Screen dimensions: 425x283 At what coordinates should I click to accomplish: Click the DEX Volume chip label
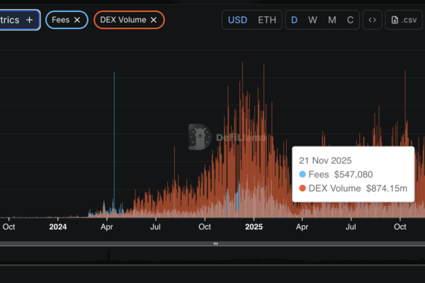pos(123,20)
